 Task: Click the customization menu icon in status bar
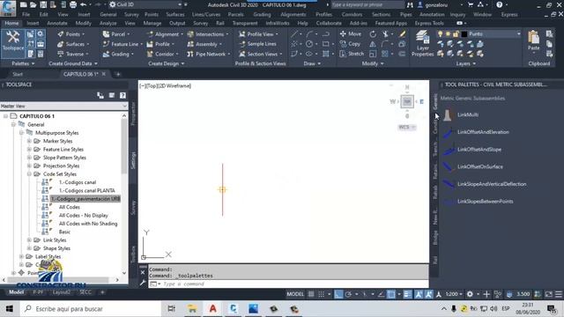pyautogui.click(x=559, y=294)
